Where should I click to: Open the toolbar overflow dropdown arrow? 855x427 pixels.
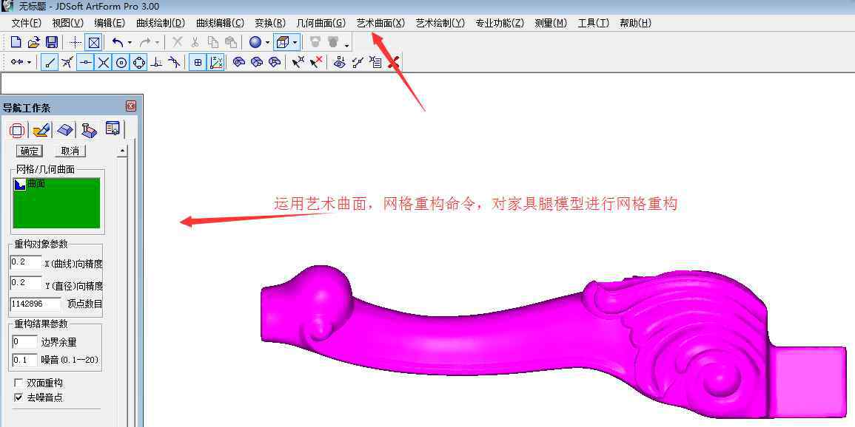(x=346, y=44)
